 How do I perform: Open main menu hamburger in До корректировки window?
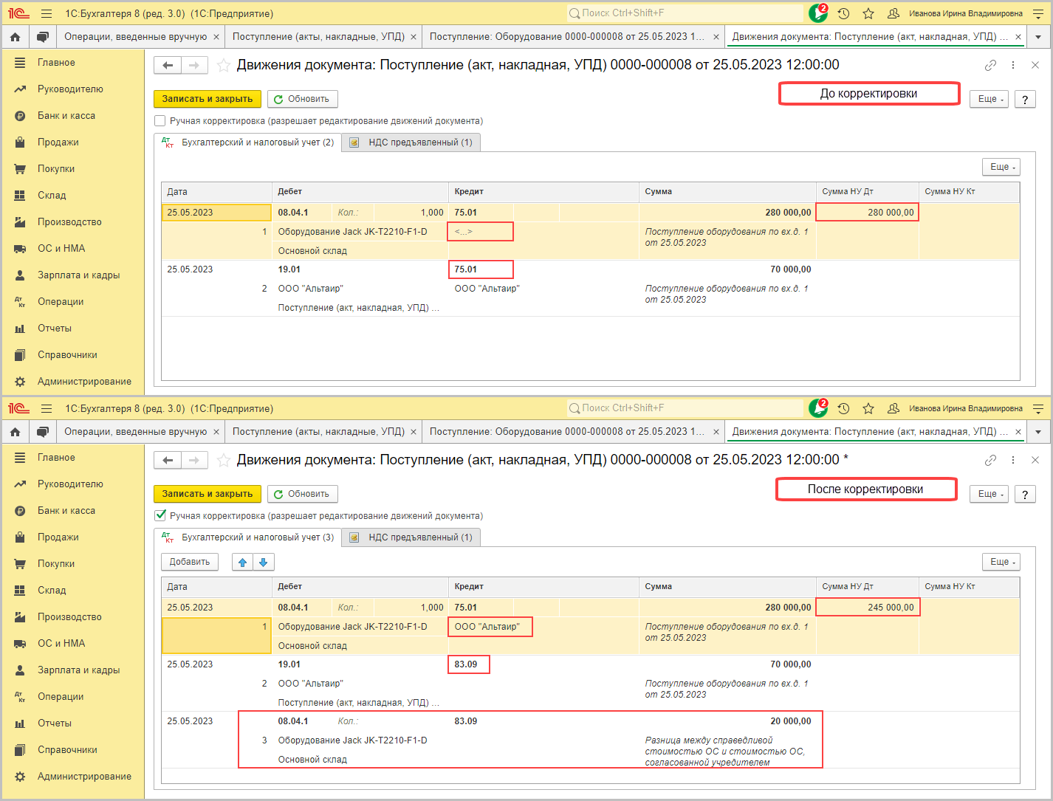tap(47, 13)
